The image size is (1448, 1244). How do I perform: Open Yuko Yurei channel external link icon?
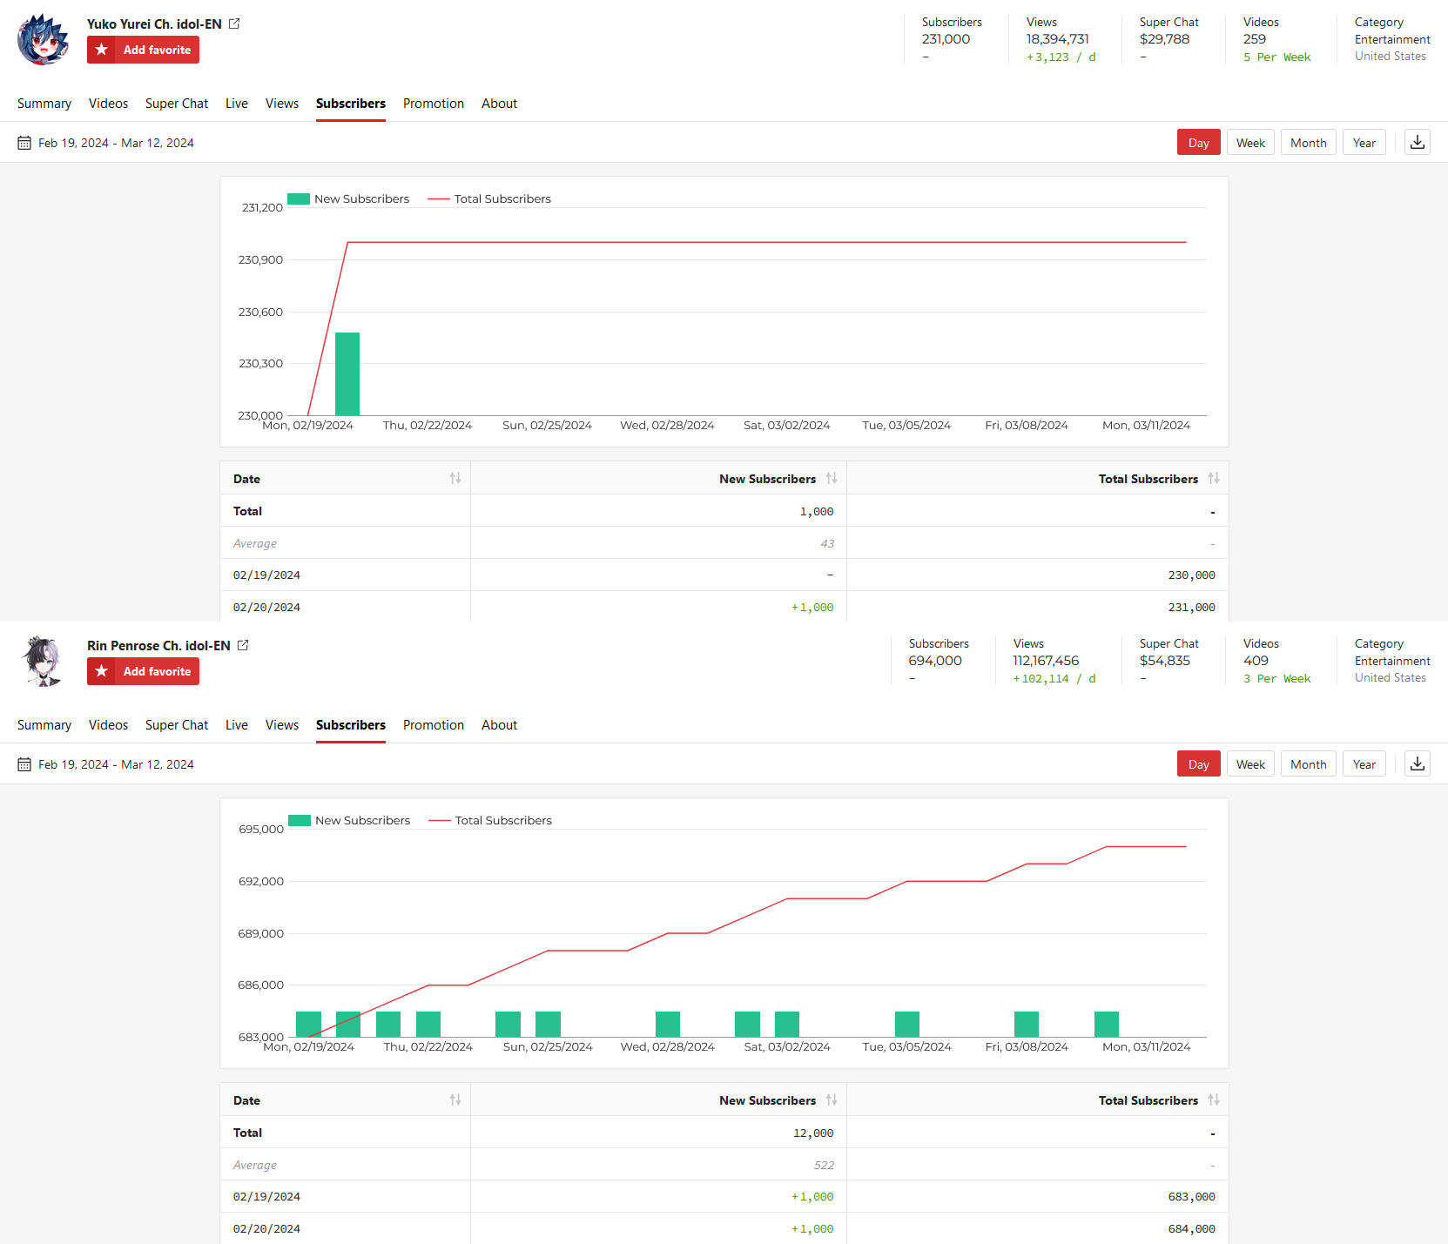click(234, 24)
